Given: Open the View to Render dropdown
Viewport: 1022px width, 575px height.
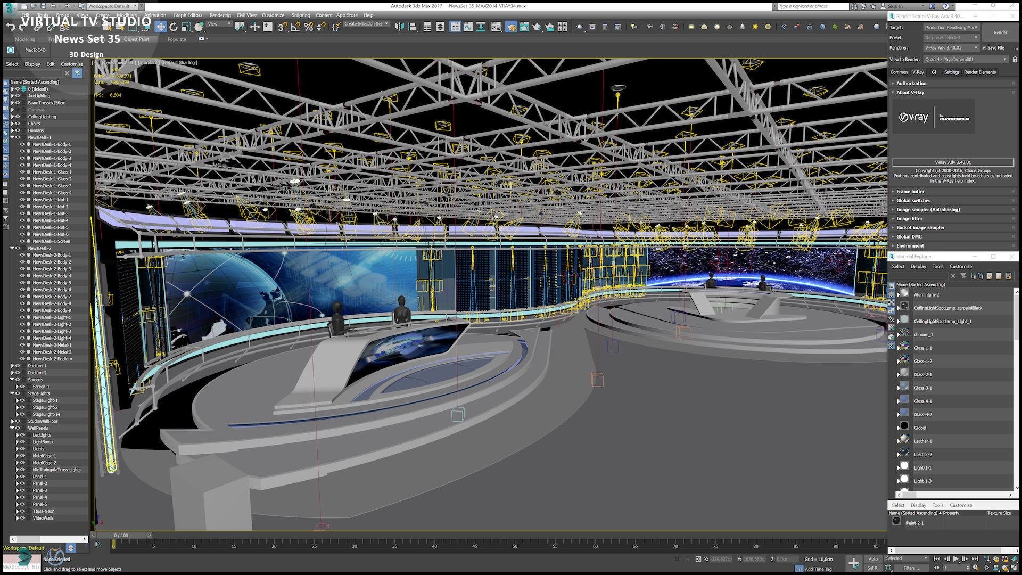Looking at the screenshot, I should pos(966,60).
